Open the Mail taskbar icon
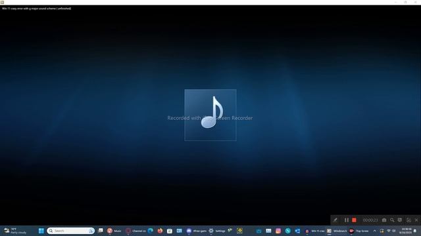 (x=180, y=231)
